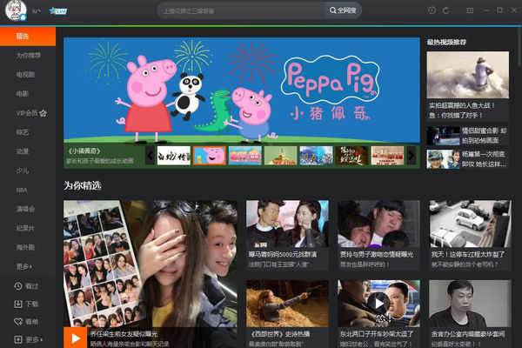Open the 贾玲与男子激吻 video thumbnail

tap(378, 224)
